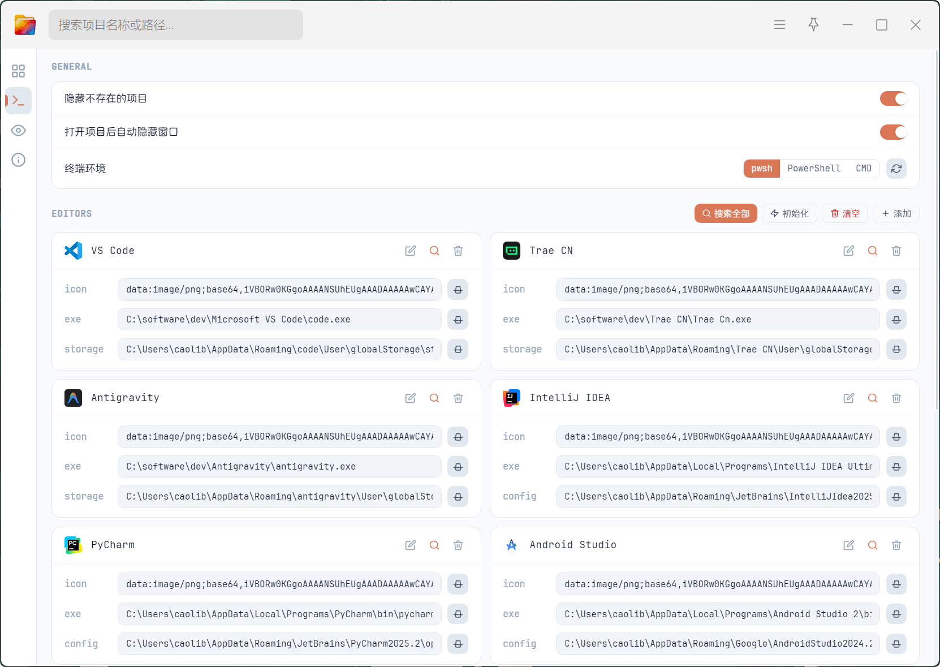The height and width of the screenshot is (667, 940).
Task: Search for PyCharm installation
Action: click(x=434, y=545)
